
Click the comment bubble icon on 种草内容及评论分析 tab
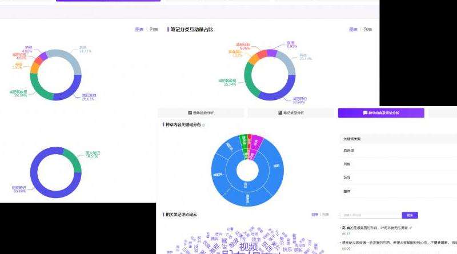click(x=365, y=113)
